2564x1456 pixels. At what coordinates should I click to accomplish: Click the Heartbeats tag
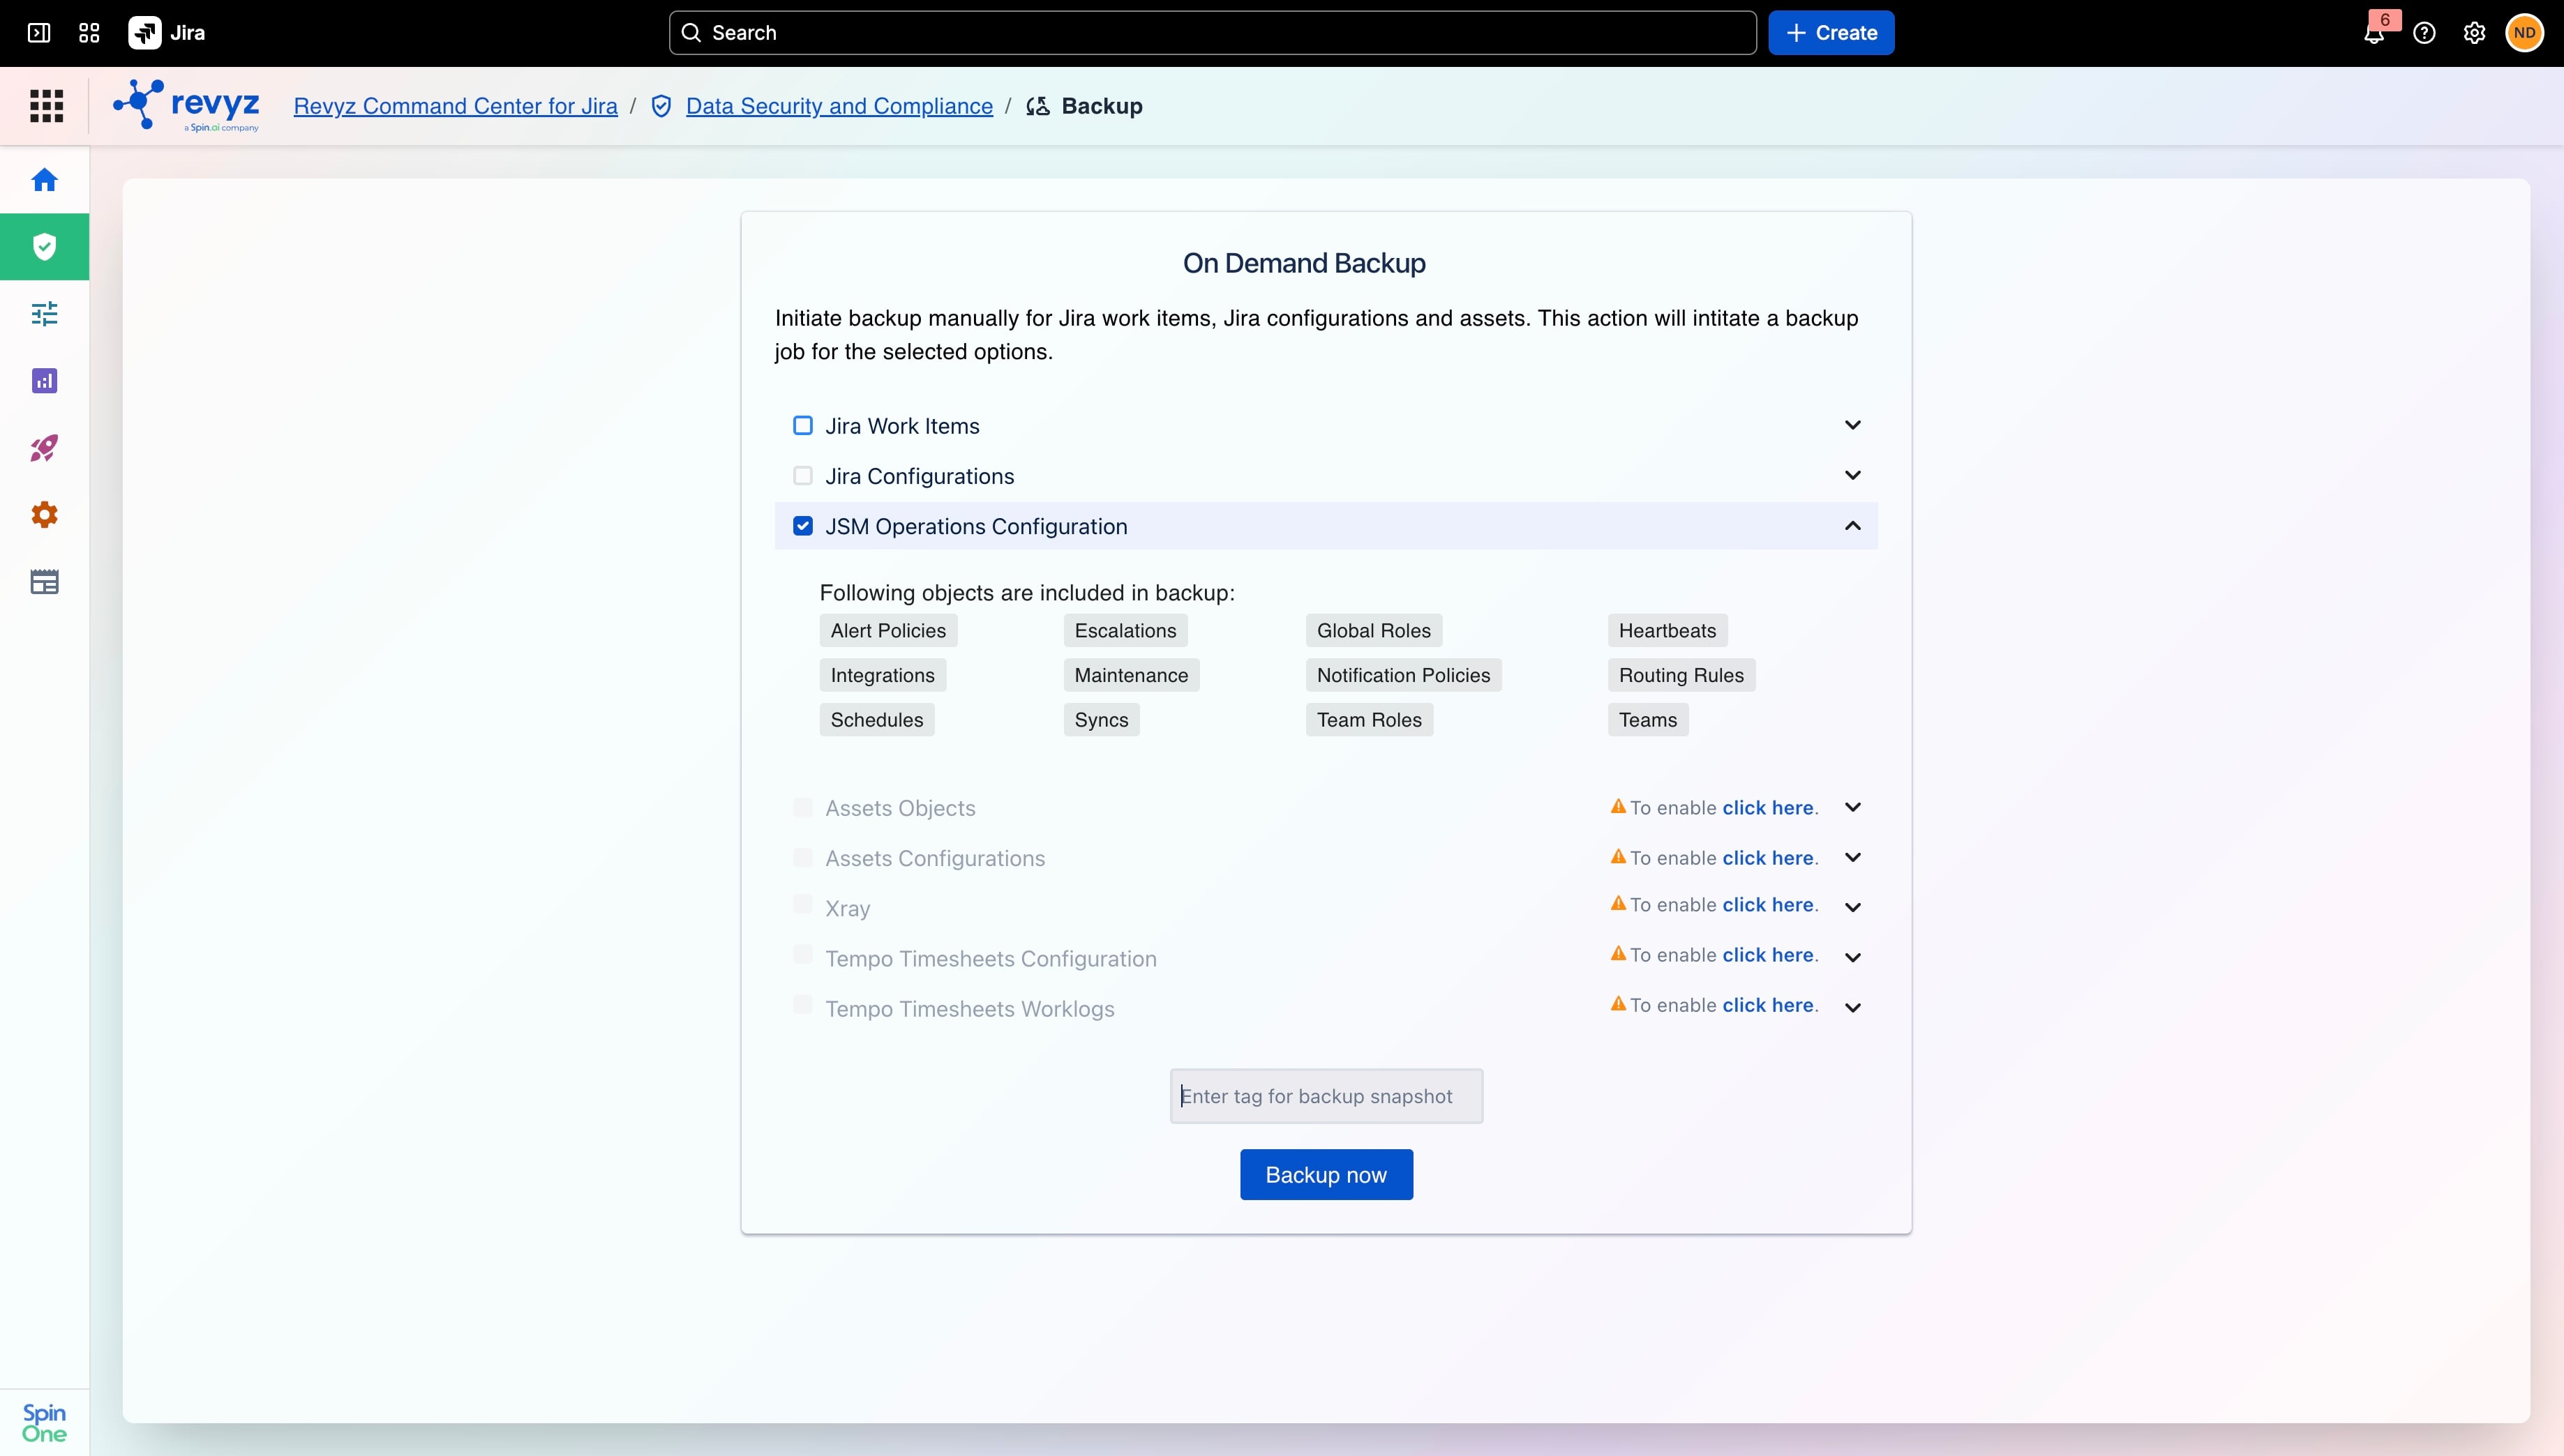click(1667, 630)
